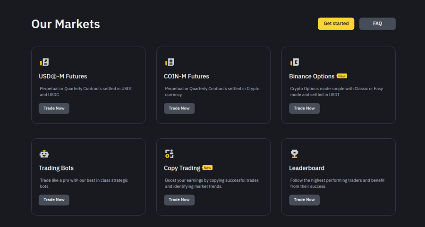This screenshot has height=227, width=425.
Task: Open the Copy Trading title
Action: pyautogui.click(x=182, y=168)
